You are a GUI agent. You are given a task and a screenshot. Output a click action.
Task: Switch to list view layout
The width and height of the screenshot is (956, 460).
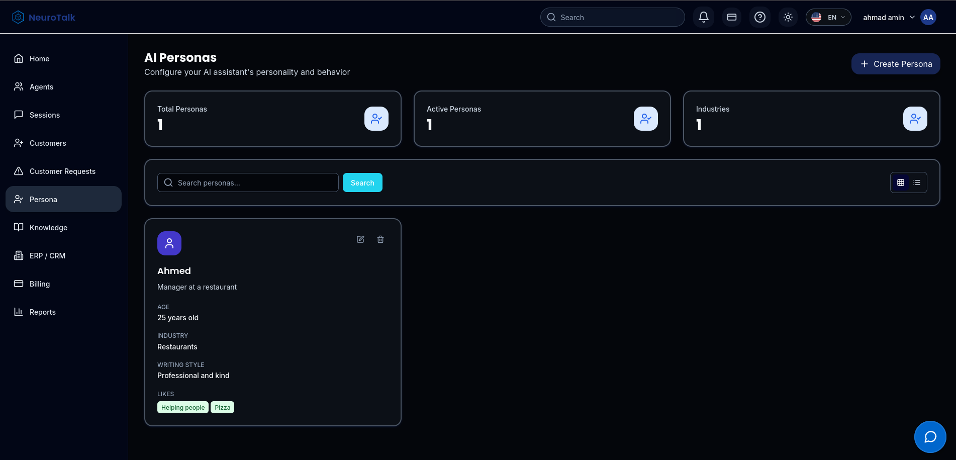point(917,182)
